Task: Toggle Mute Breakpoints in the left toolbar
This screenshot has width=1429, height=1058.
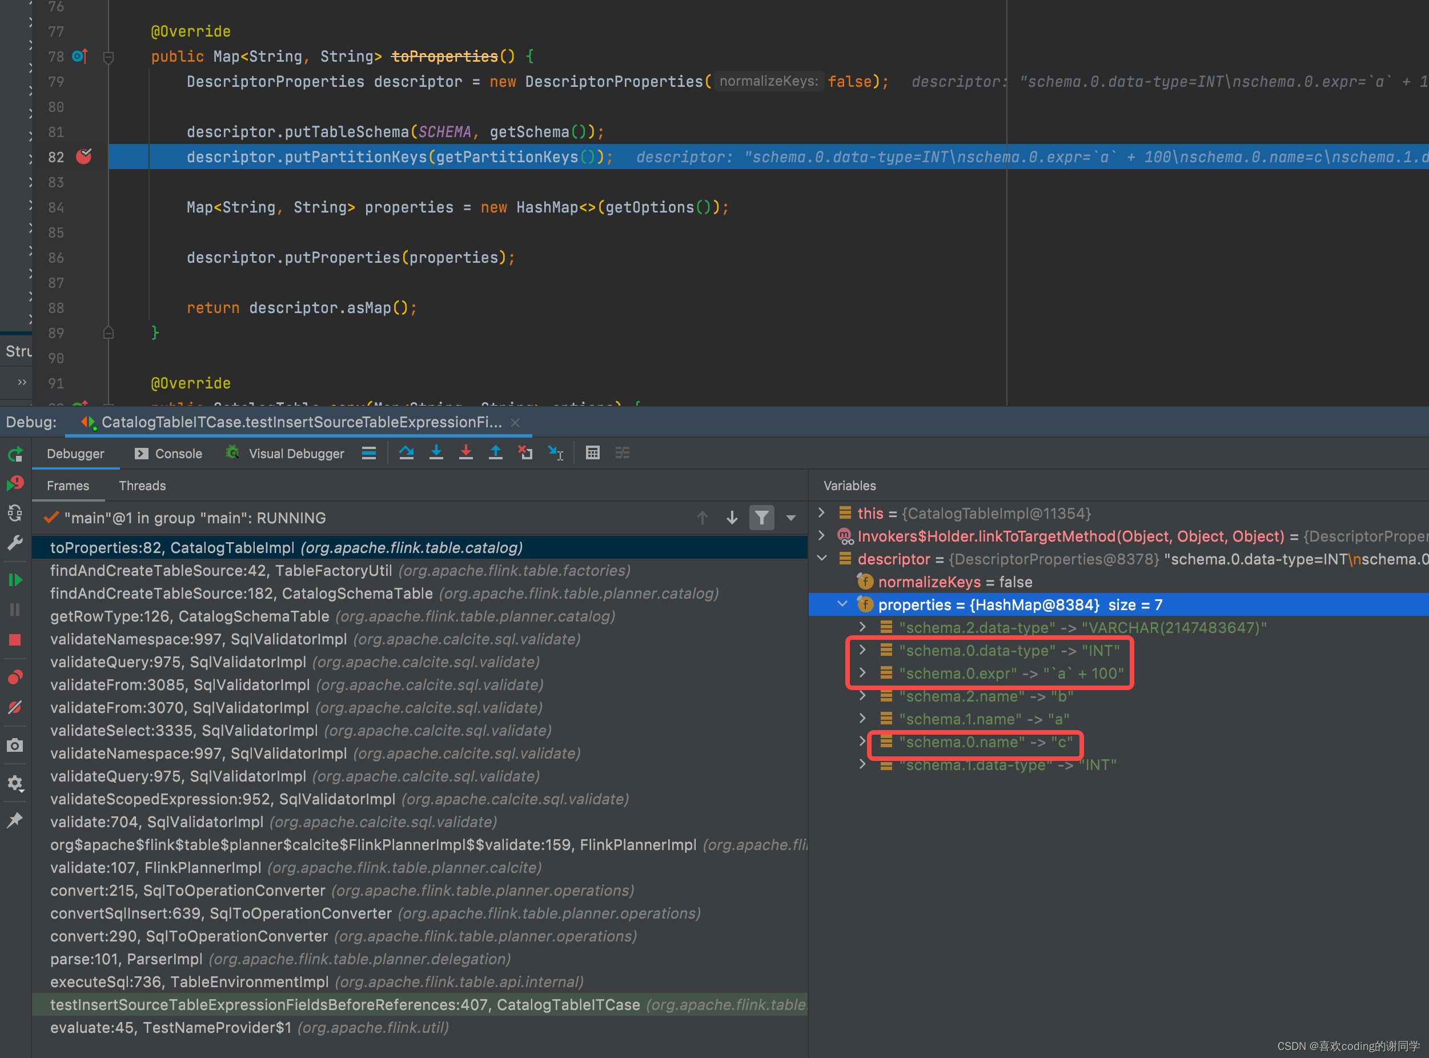Action: pos(15,707)
